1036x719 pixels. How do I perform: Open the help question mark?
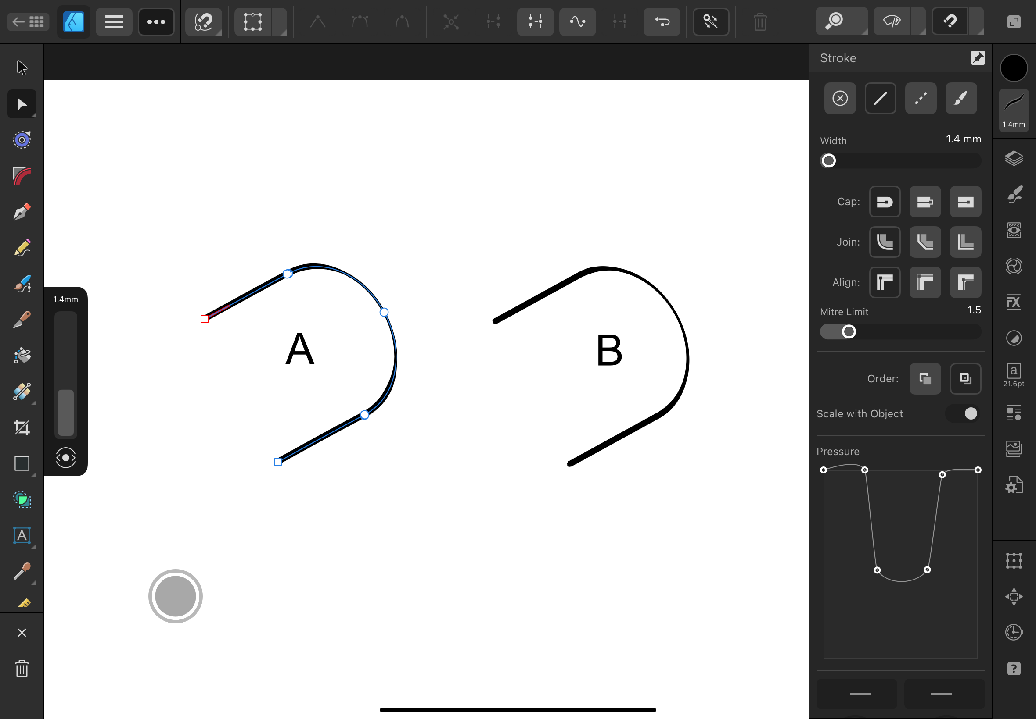[1014, 669]
